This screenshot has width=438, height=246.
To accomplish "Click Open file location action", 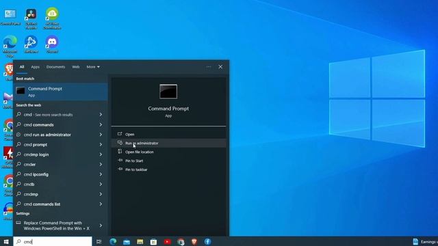I will pos(168,152).
